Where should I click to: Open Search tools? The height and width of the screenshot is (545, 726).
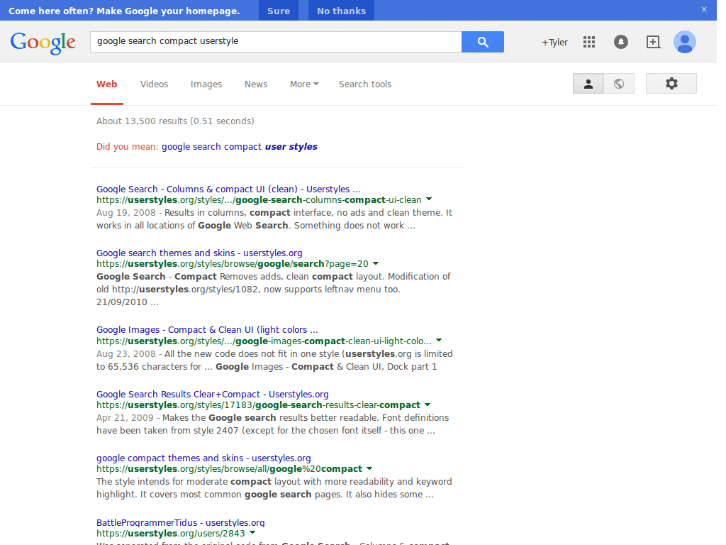[x=365, y=84]
